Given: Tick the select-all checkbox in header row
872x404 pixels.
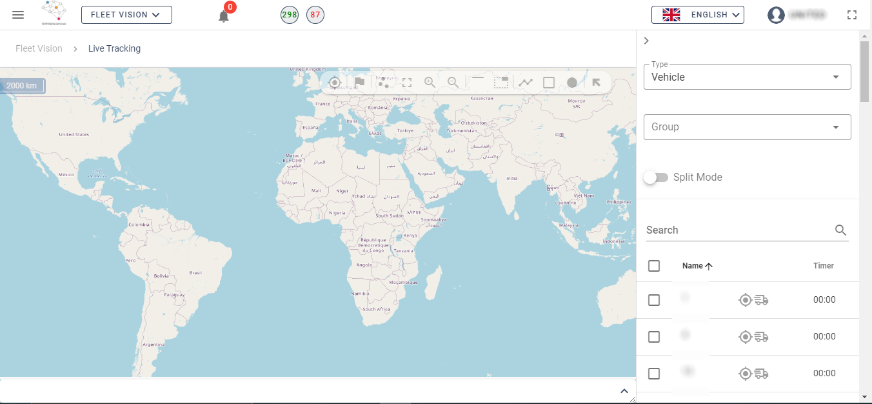Looking at the screenshot, I should (x=654, y=266).
